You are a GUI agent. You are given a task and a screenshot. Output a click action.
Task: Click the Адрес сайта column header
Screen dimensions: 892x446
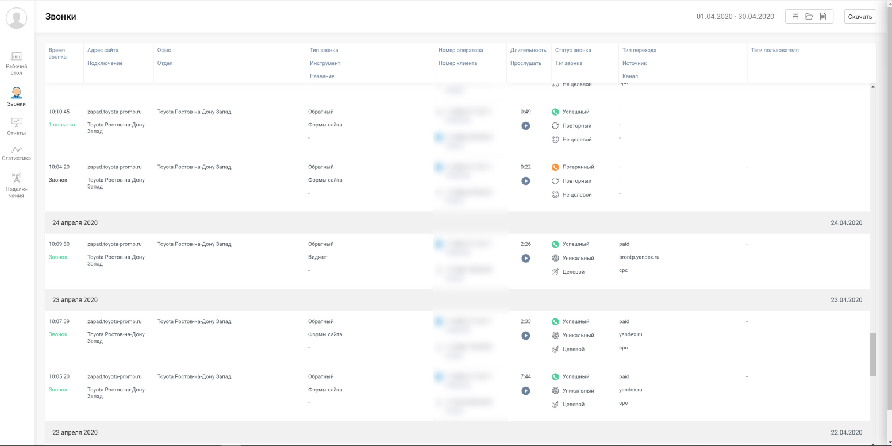(103, 50)
